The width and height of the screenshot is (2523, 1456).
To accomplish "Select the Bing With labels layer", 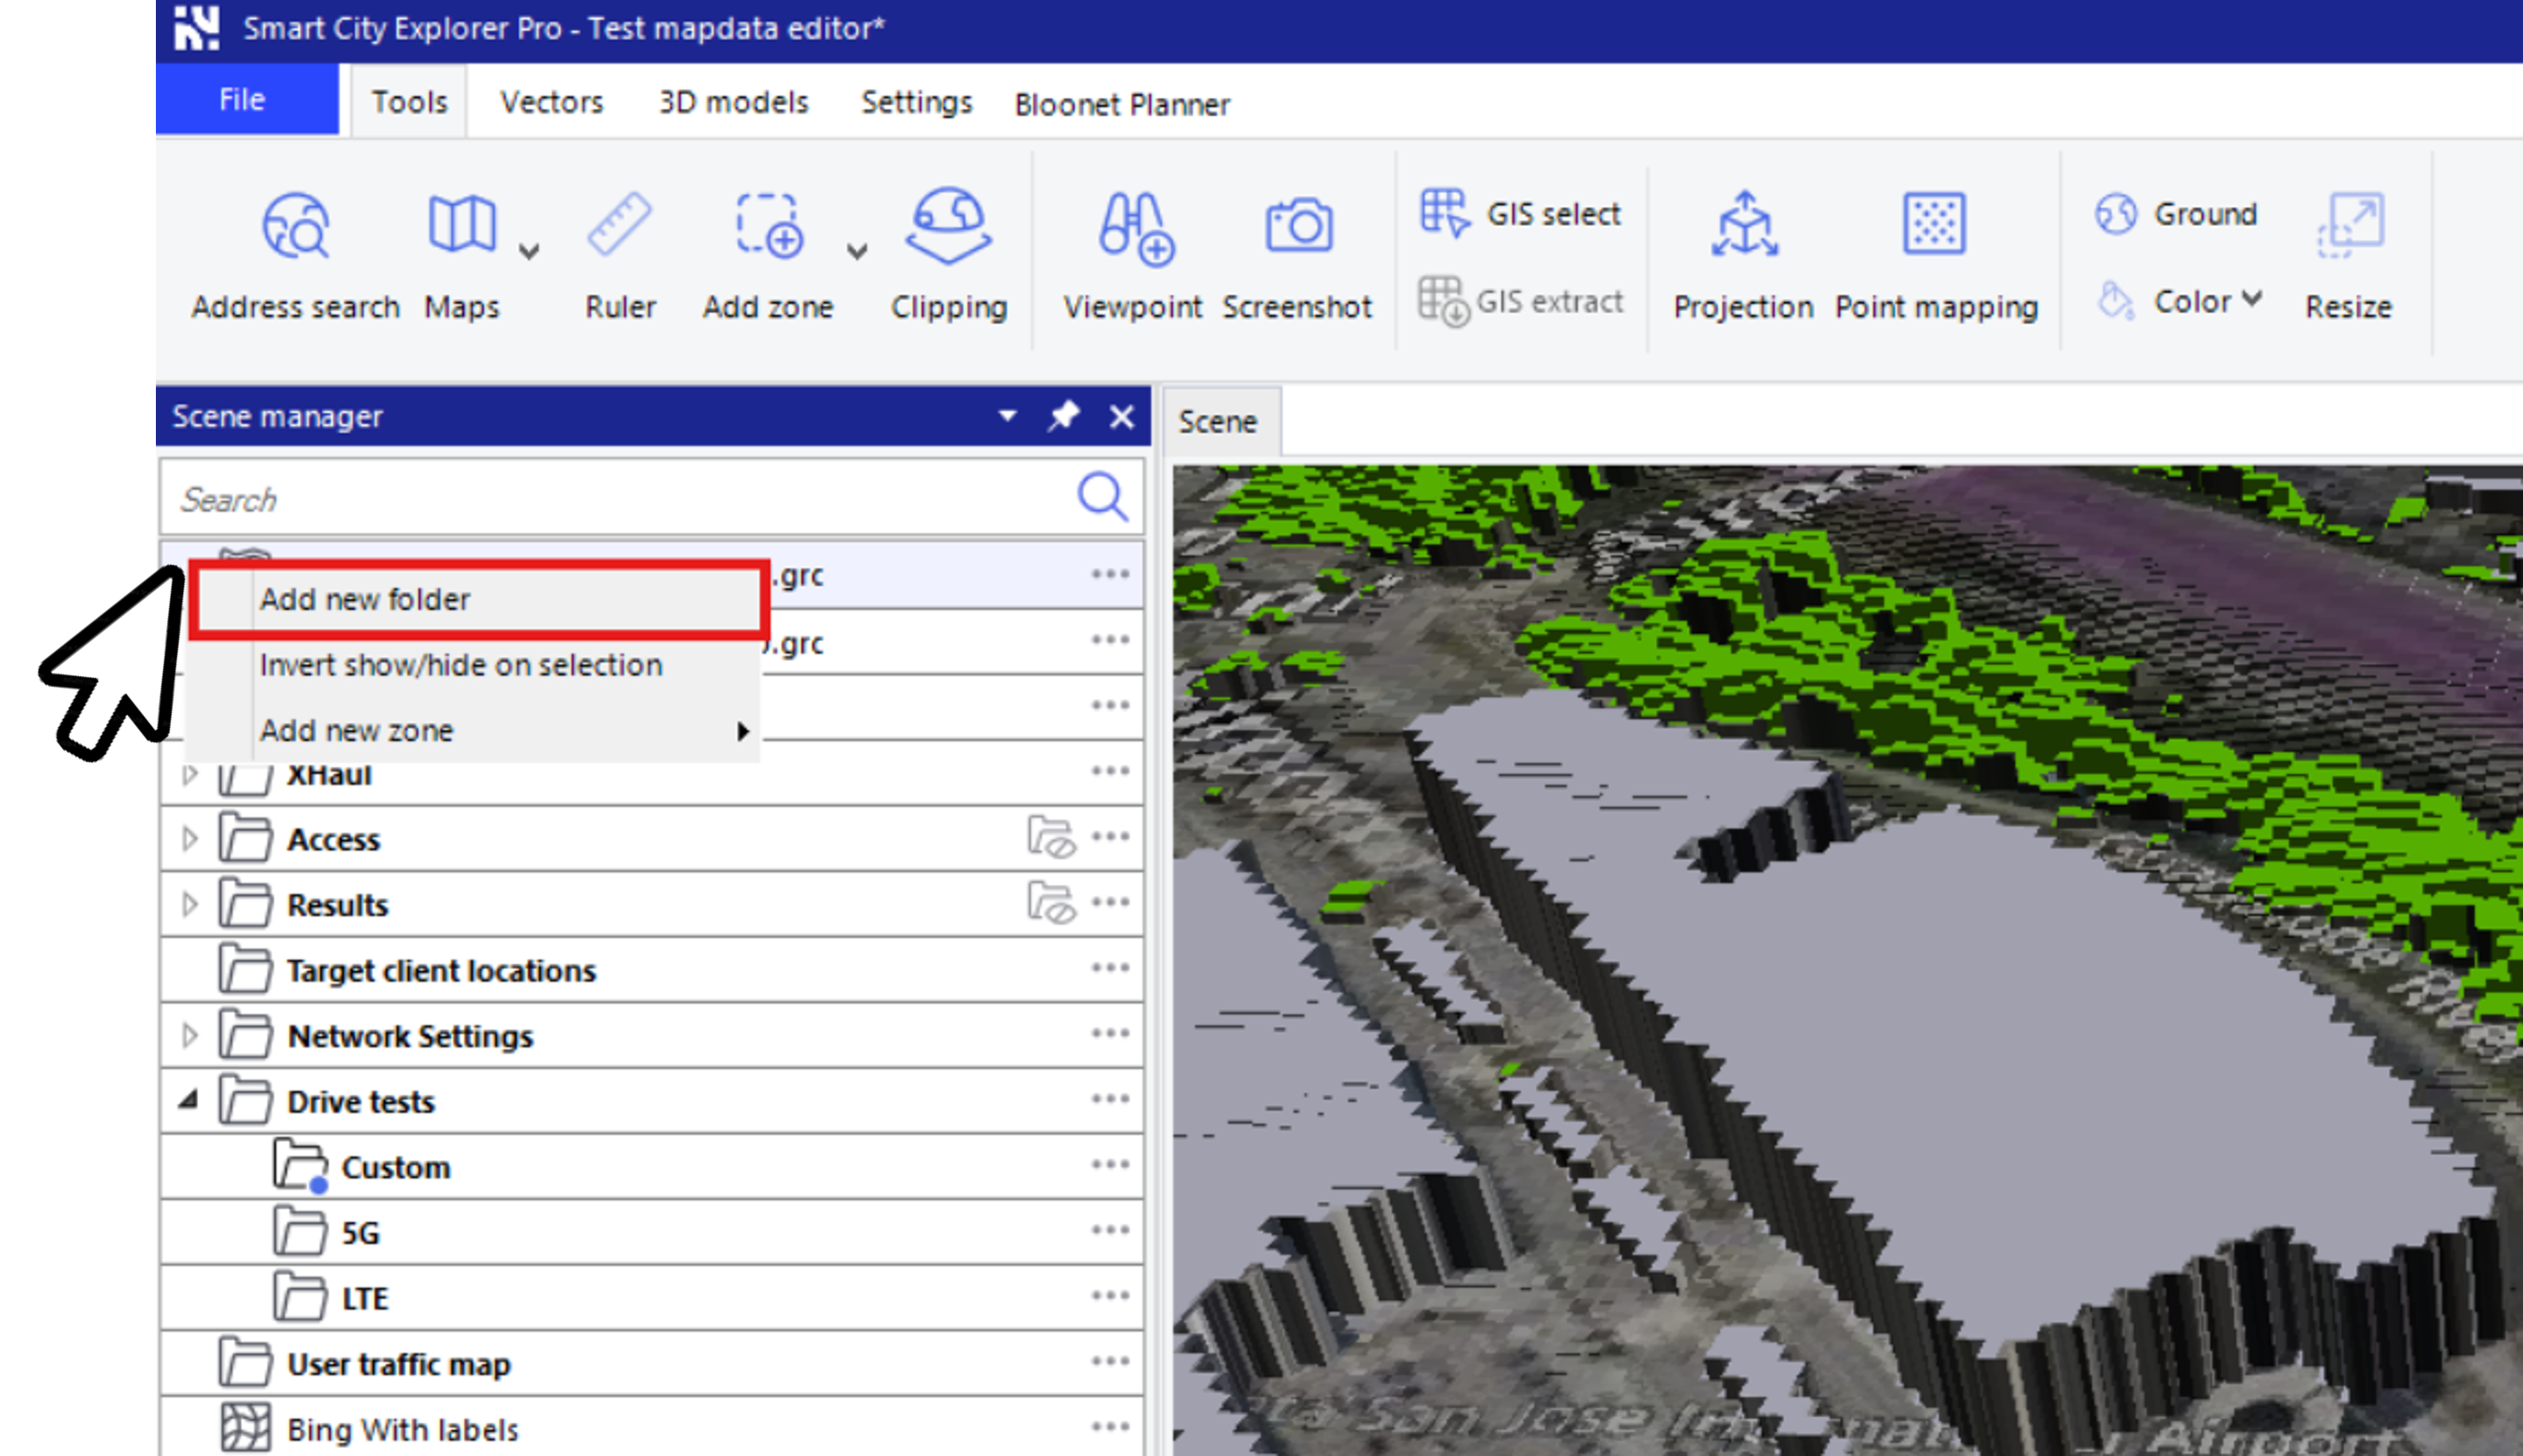I will point(652,1427).
